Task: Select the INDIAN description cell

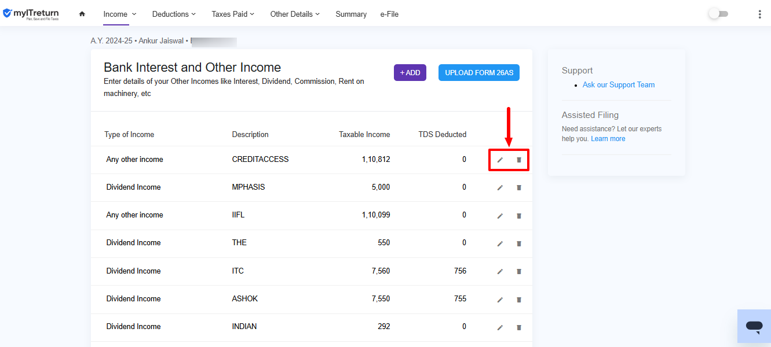Action: [244, 326]
